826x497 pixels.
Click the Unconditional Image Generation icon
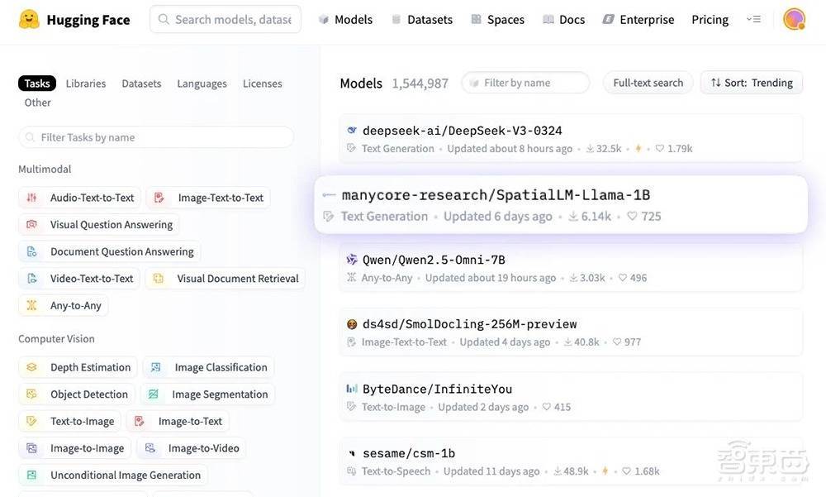tap(31, 475)
